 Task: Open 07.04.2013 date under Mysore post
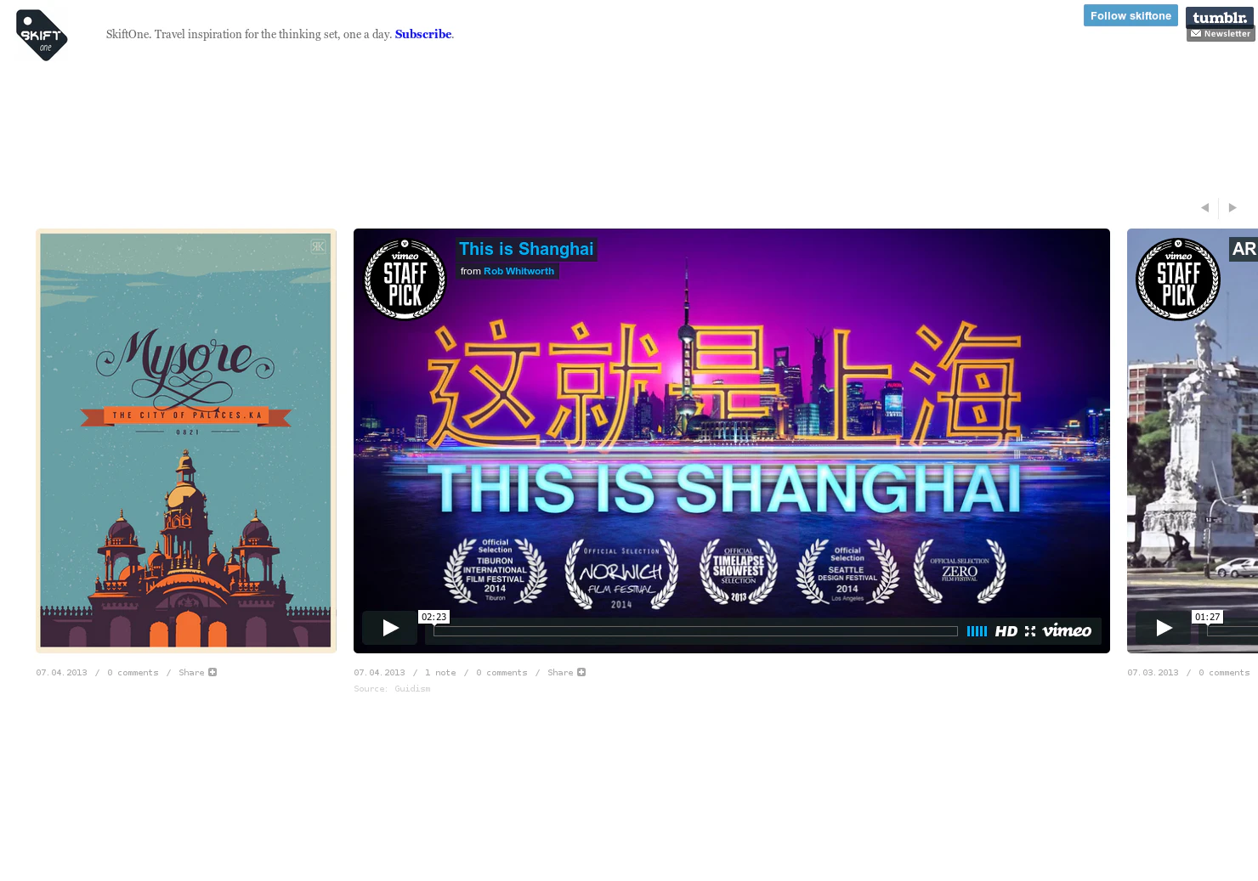[61, 673]
